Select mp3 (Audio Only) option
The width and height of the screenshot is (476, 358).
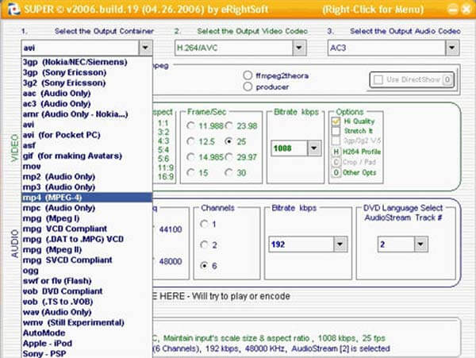coord(86,187)
